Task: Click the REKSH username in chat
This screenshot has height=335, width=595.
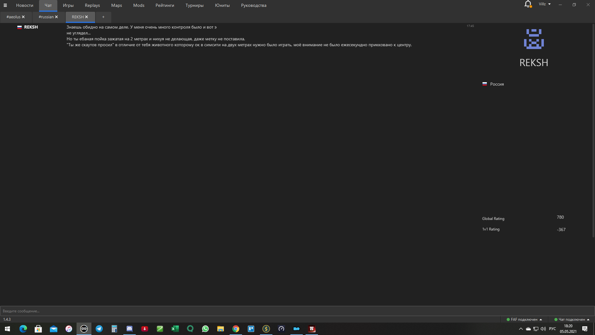Action: coord(31,27)
